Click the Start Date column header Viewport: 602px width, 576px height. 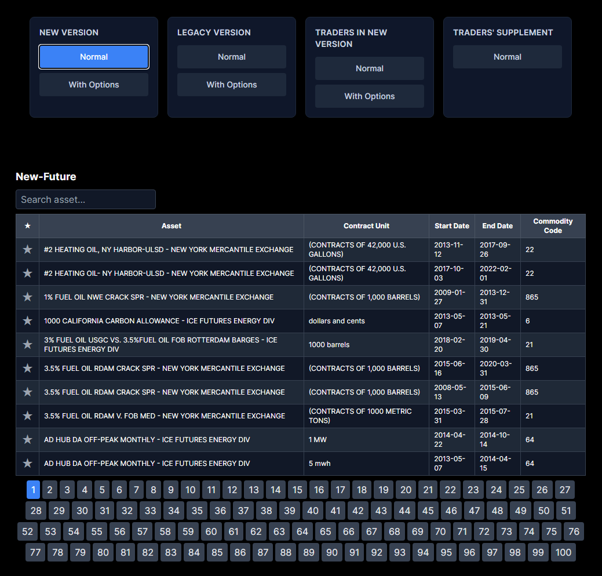(x=452, y=226)
